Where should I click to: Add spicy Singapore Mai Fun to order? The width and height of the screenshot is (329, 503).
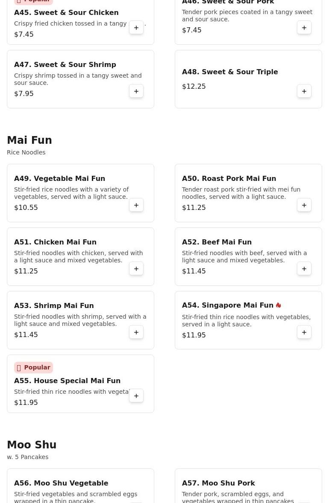(x=304, y=332)
